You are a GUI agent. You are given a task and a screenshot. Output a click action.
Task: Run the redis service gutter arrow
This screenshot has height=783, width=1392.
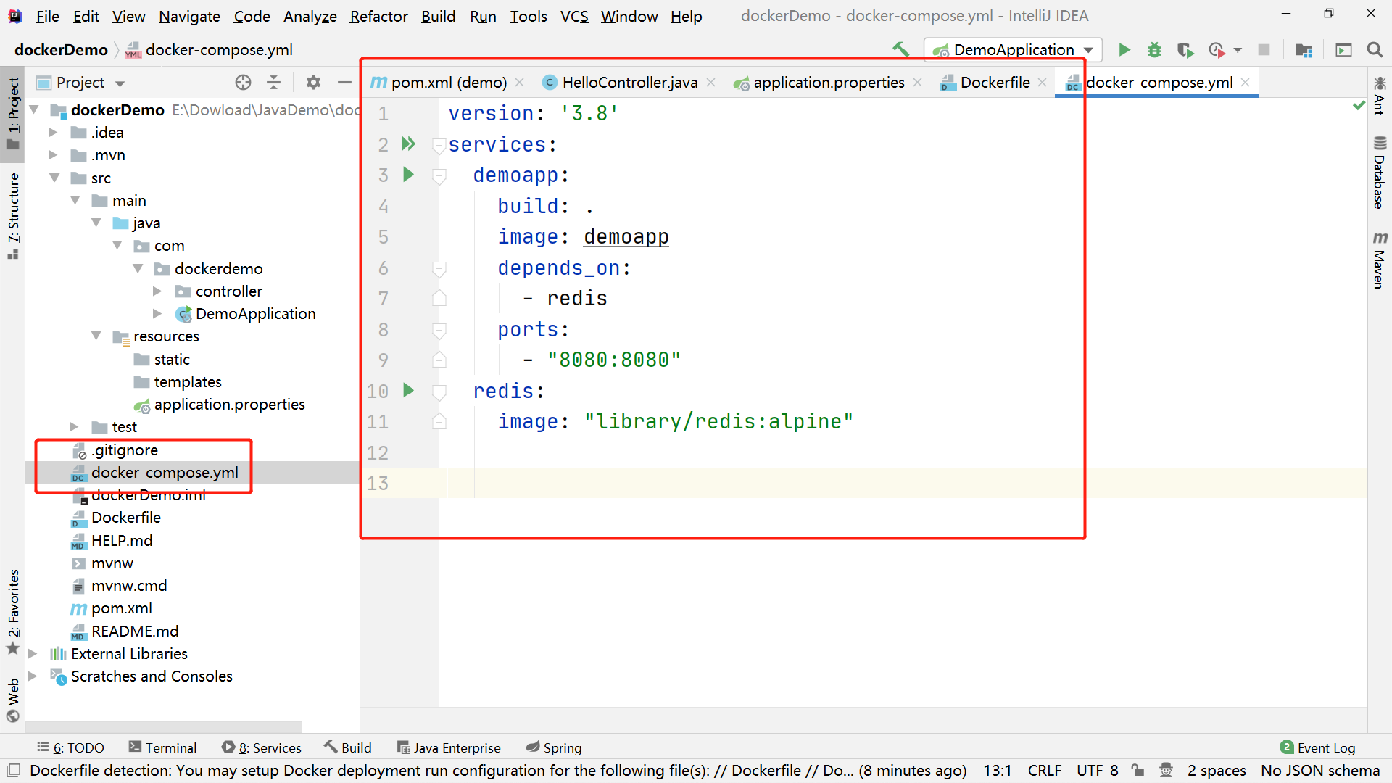tap(408, 390)
